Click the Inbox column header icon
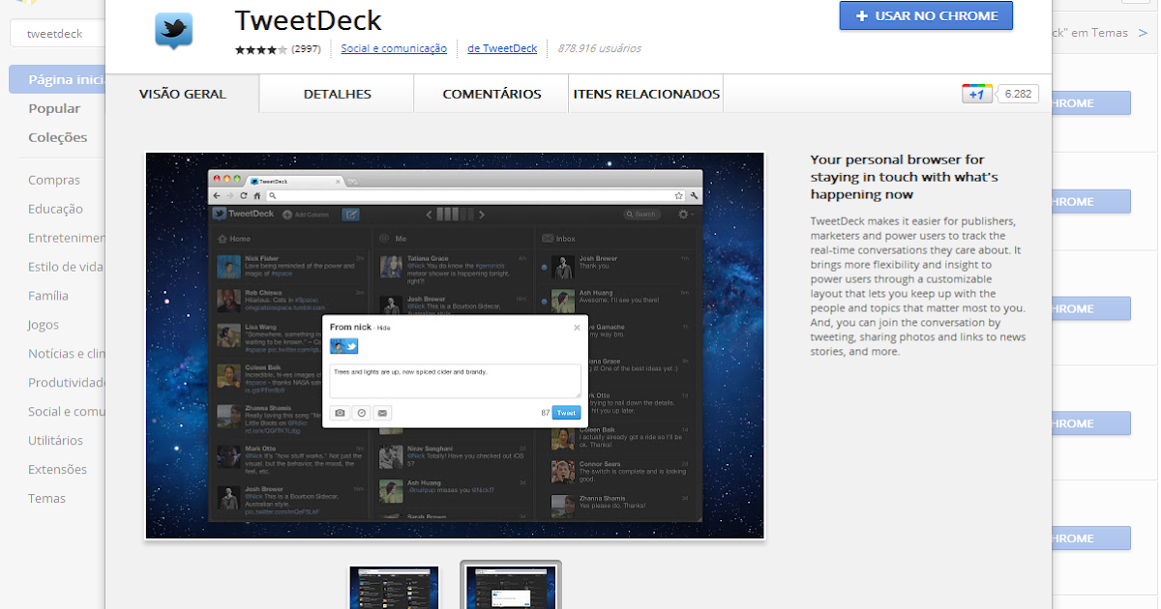This screenshot has height=609, width=1161. [547, 238]
